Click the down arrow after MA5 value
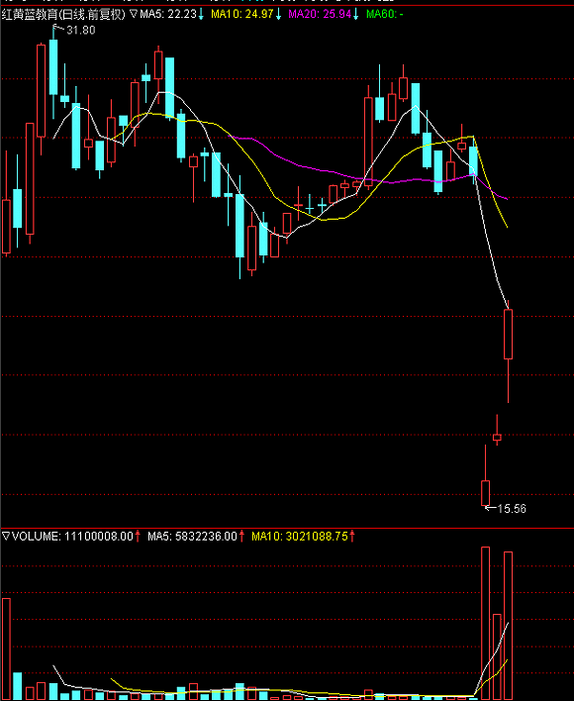This screenshot has width=574, height=701. [201, 14]
